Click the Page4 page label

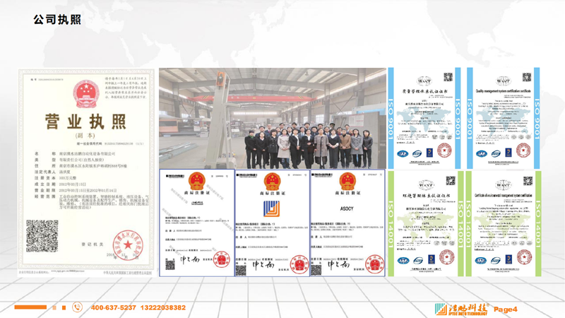[506, 309]
